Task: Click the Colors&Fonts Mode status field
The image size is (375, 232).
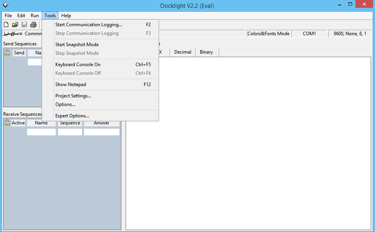Action: 268,34
